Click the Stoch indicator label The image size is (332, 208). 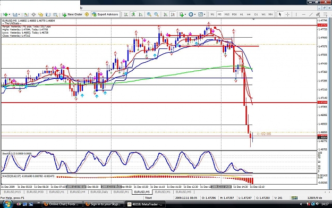(16, 153)
